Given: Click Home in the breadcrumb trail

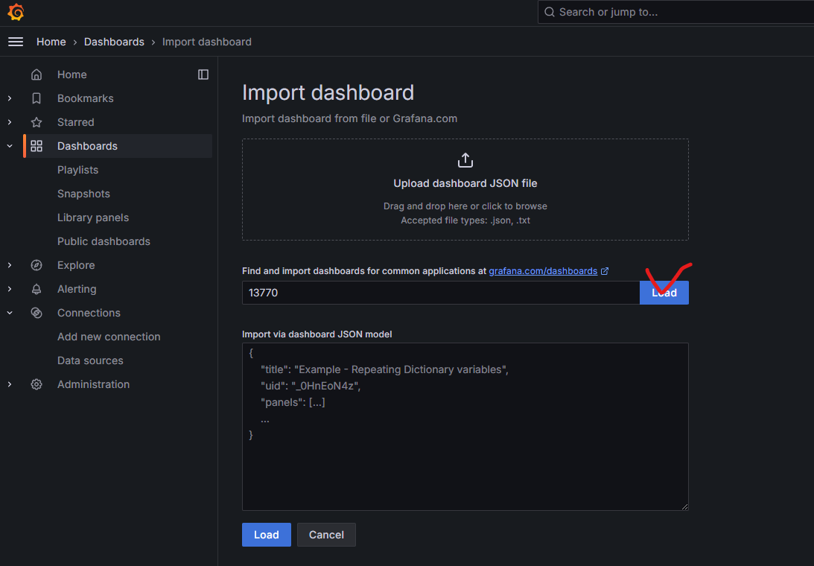Looking at the screenshot, I should (51, 42).
